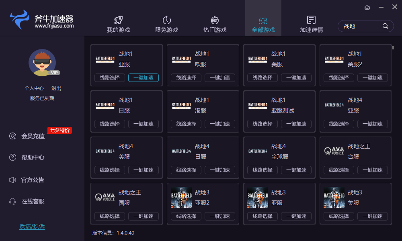Image resolution: width=402 pixels, height=241 pixels.
Task: Click 线路选择 for 战地1 欧服
Action: pos(186,78)
